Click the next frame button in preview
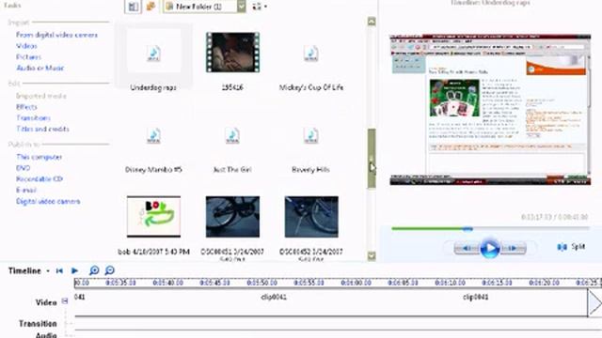The height and width of the screenshot is (338, 602). [514, 248]
